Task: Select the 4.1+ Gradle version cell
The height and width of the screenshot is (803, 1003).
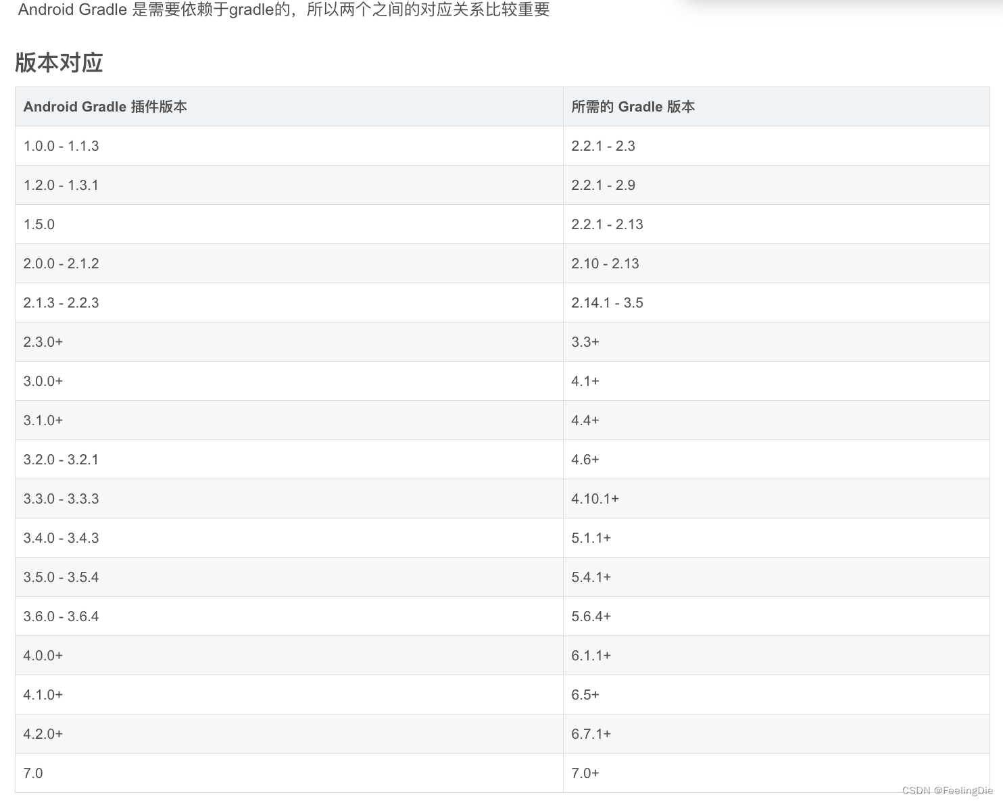Action: [585, 381]
